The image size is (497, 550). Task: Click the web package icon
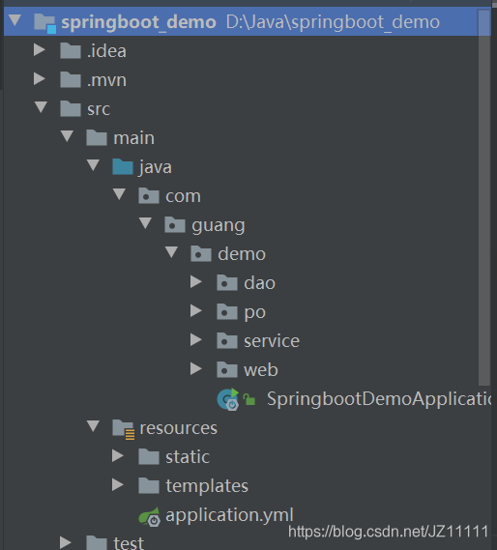[227, 370]
